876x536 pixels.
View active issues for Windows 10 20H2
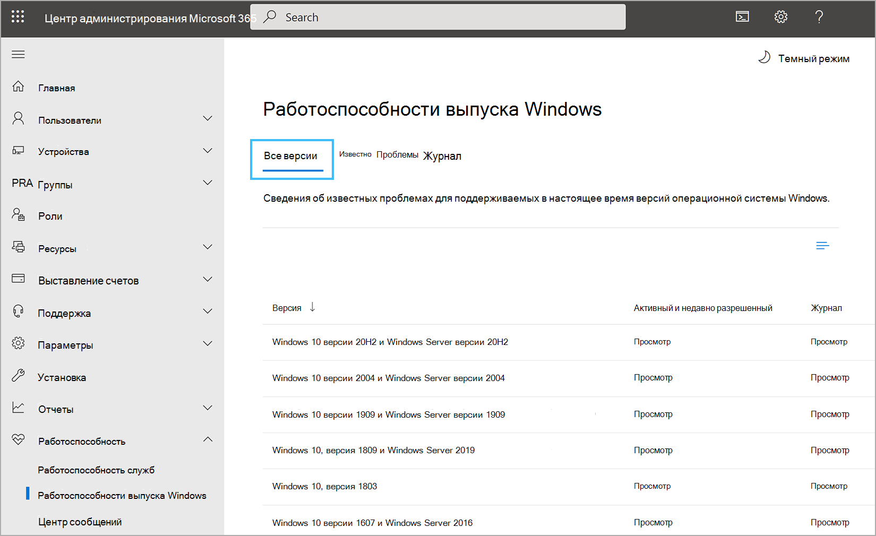tap(652, 342)
